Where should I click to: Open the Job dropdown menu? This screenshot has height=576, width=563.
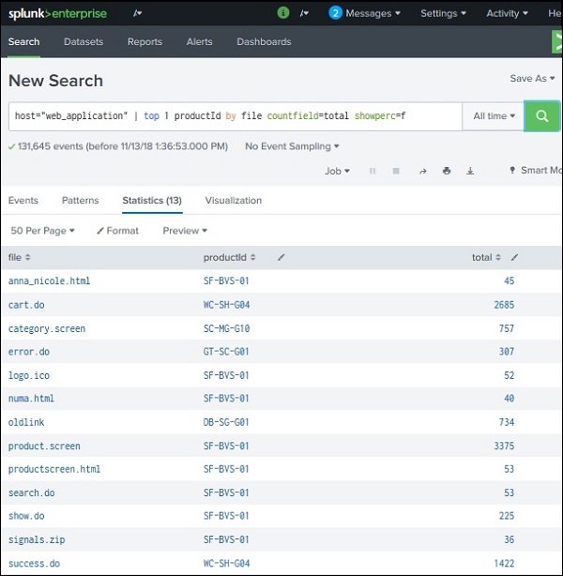[337, 171]
